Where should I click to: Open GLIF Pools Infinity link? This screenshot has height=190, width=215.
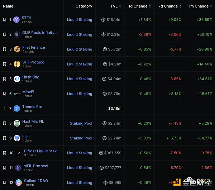point(40,33)
